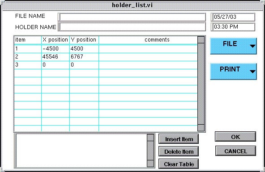Image resolution: width=265 pixels, height=172 pixels.
Task: Confirm with the OK button
Action: tap(235, 137)
